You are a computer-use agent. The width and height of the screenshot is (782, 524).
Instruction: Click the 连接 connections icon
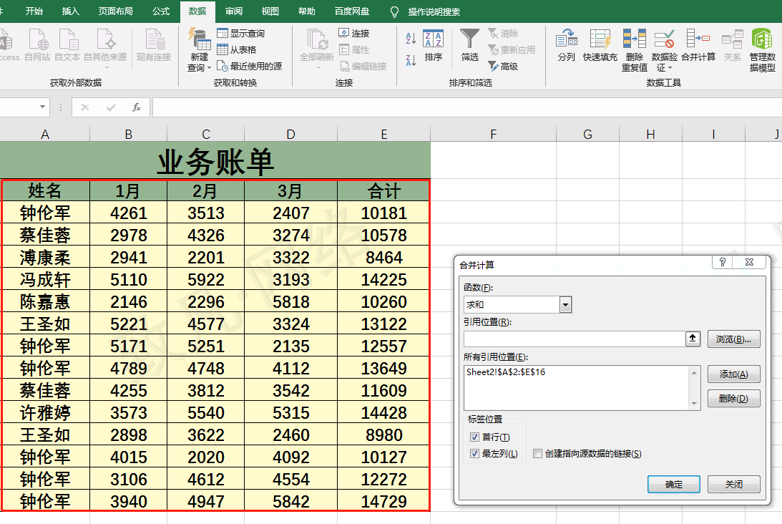[x=343, y=33]
